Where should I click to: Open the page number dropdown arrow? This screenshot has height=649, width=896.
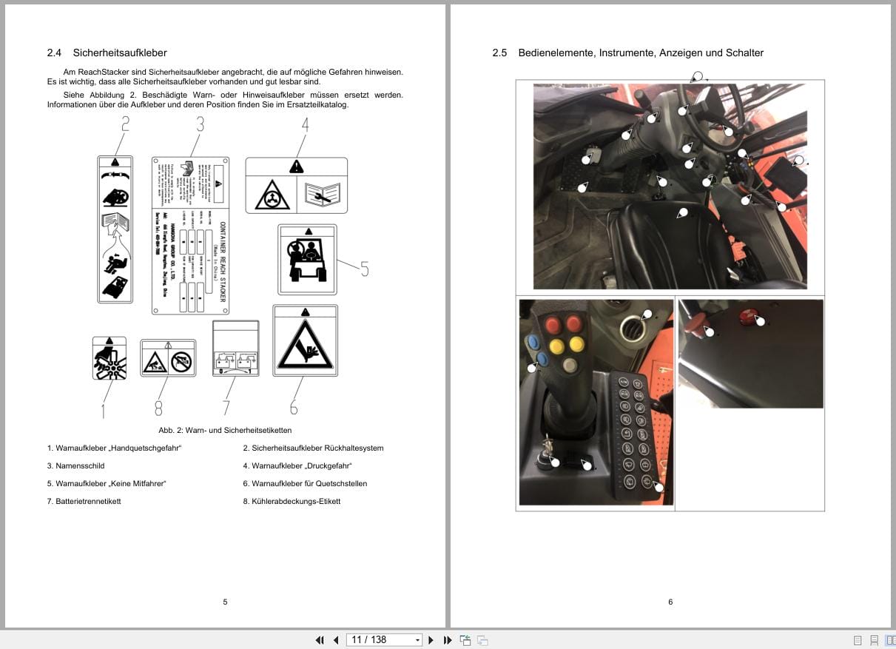pyautogui.click(x=418, y=640)
